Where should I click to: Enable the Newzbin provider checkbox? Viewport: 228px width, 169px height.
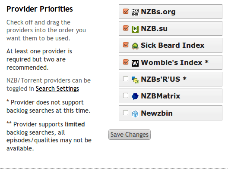click(x=126, y=113)
